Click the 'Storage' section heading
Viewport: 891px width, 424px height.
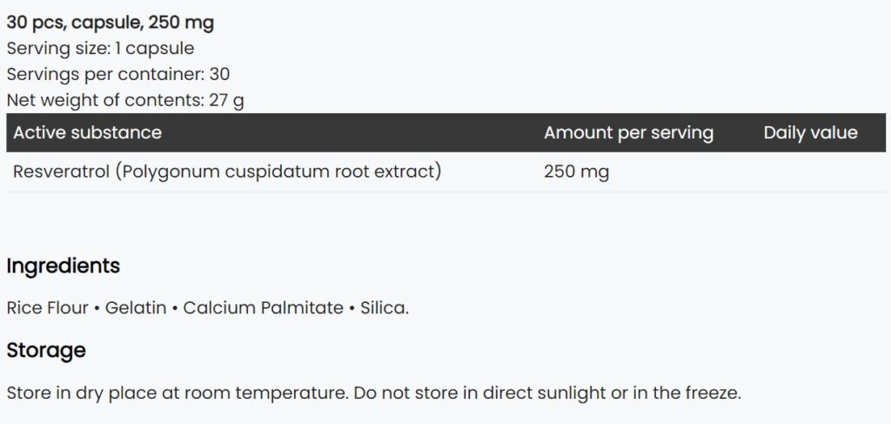46,350
